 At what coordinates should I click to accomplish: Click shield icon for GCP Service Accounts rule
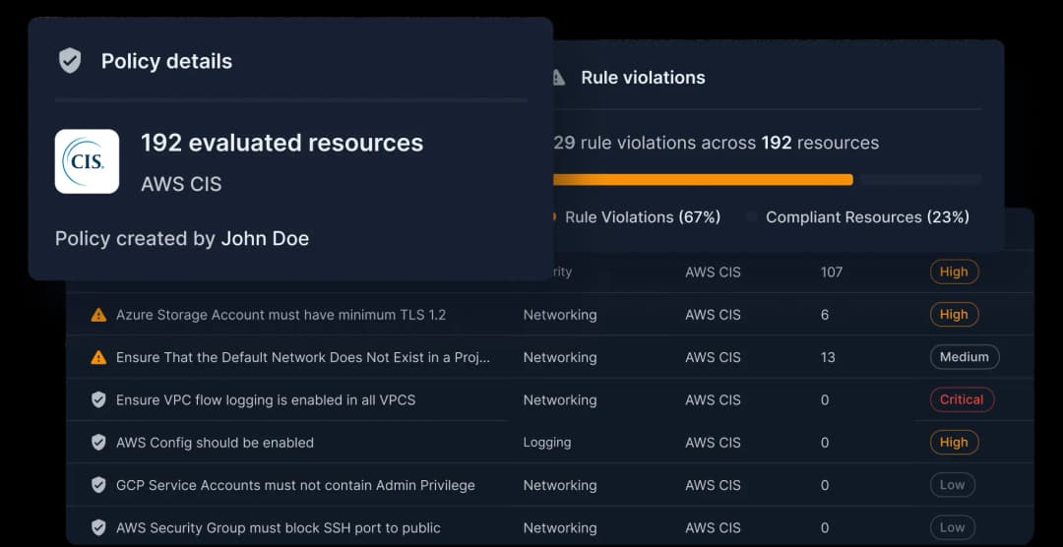98,485
